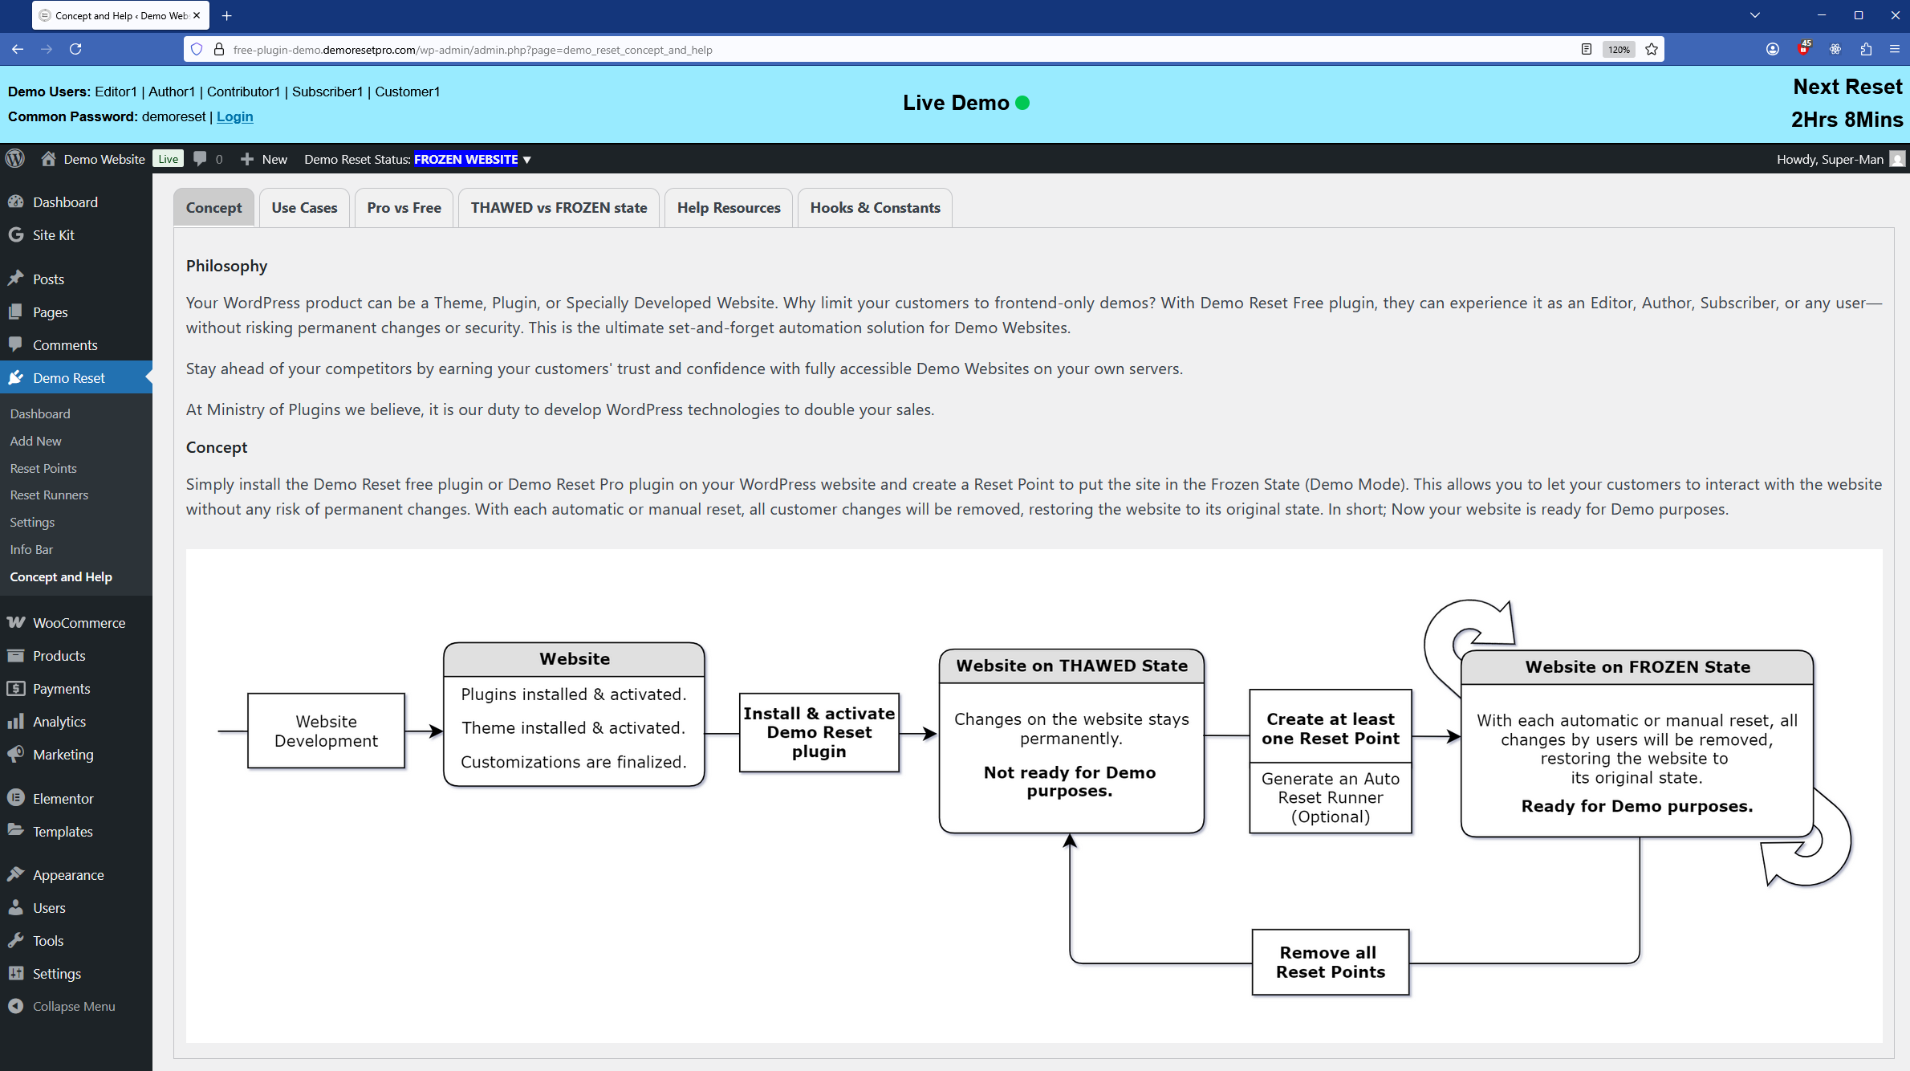Open WooCommerce from the sidebar
The image size is (1910, 1071).
[79, 623]
